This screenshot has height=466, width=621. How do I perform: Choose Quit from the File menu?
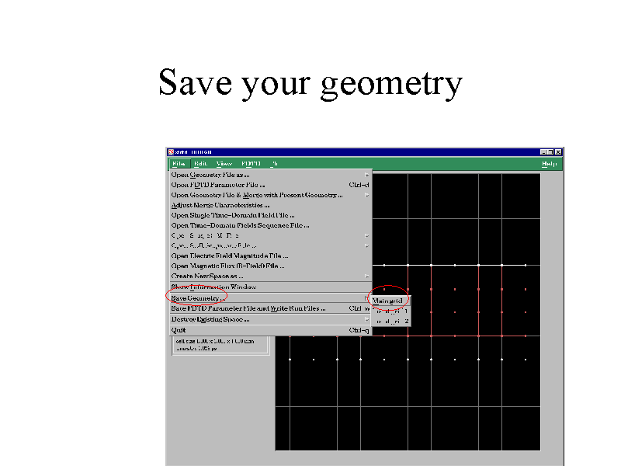pos(271,330)
